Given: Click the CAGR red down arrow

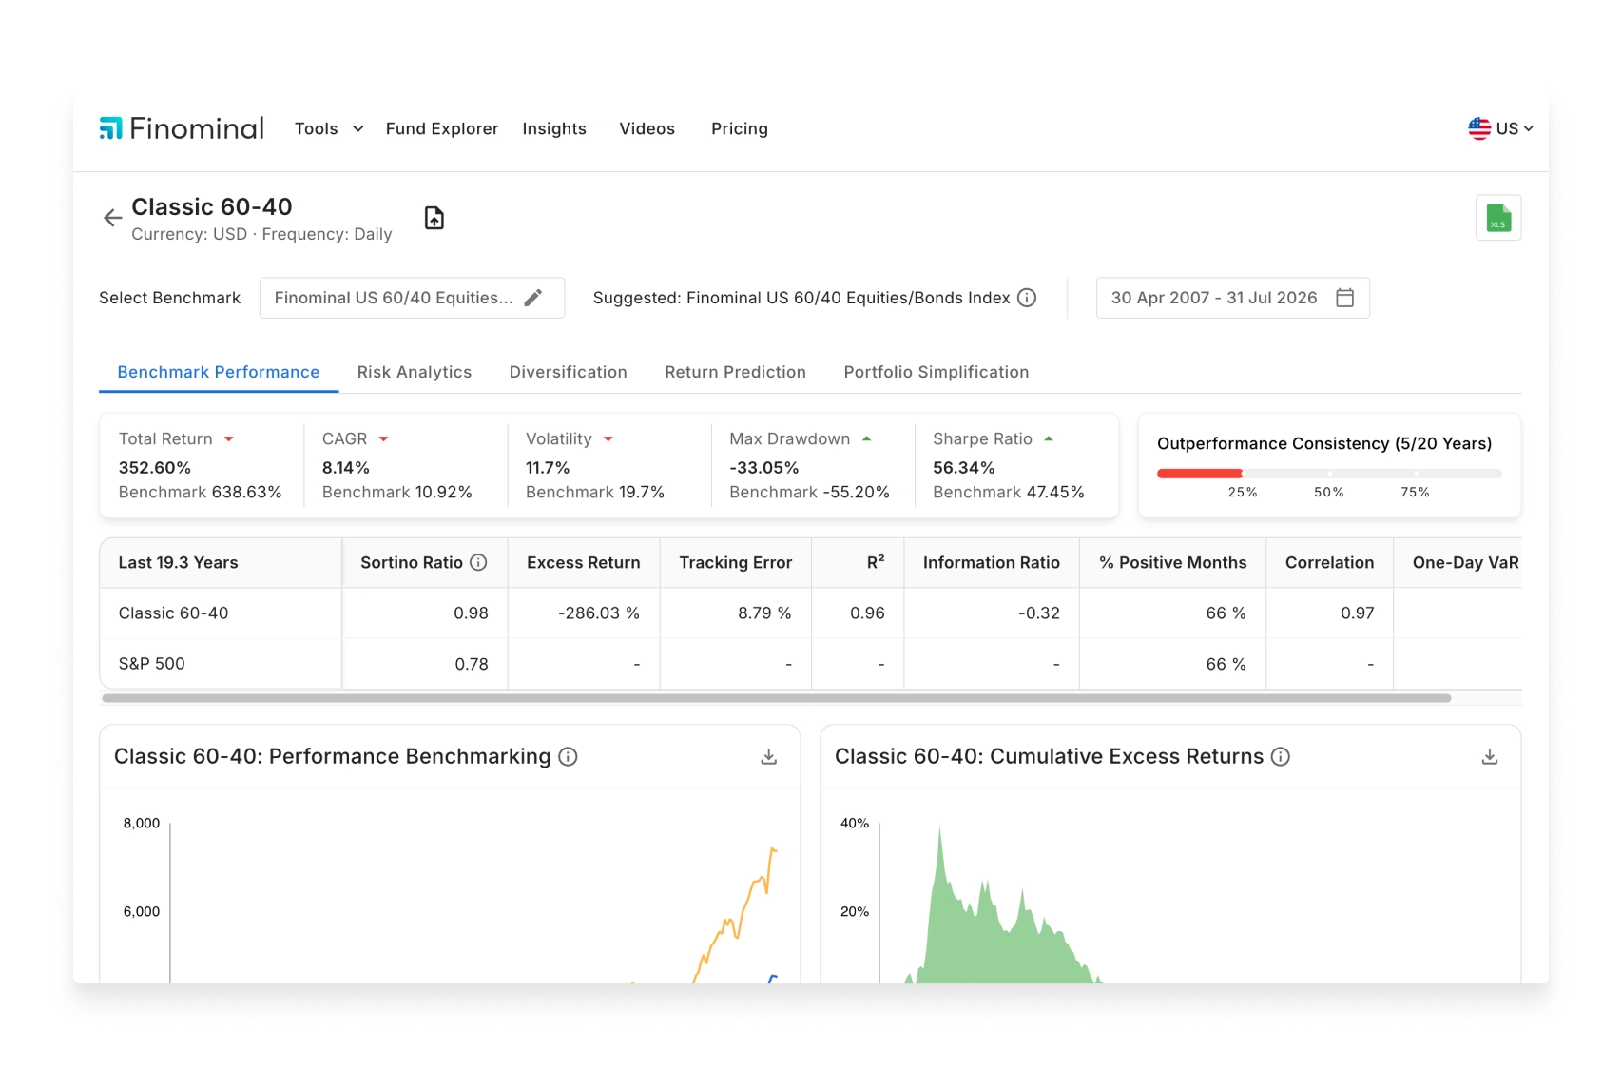Looking at the screenshot, I should click(x=384, y=439).
